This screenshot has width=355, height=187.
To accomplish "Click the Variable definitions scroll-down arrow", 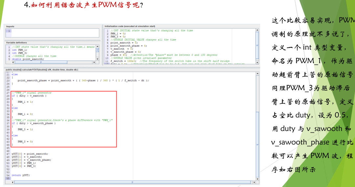I will tap(97, 59).
